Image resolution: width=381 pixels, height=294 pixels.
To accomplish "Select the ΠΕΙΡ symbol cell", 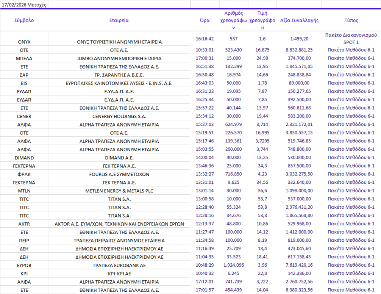I will [24, 240].
